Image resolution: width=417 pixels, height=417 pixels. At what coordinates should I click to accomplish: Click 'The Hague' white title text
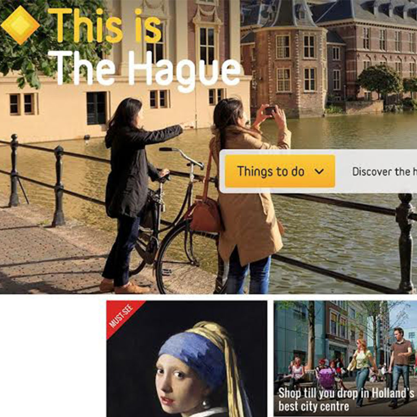click(x=145, y=71)
